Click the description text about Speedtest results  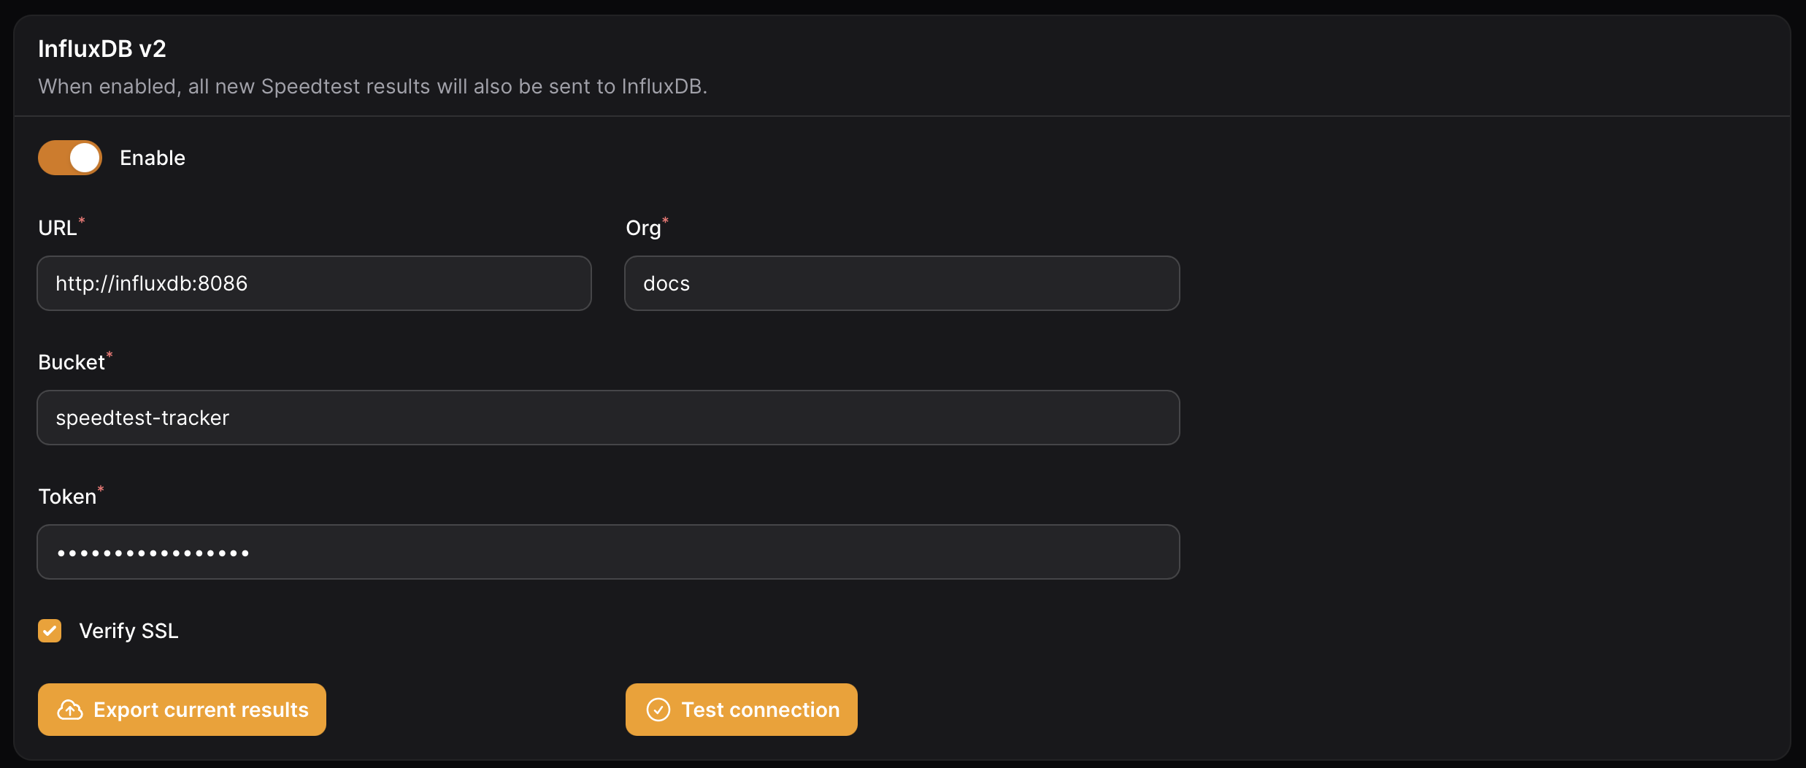click(x=372, y=86)
